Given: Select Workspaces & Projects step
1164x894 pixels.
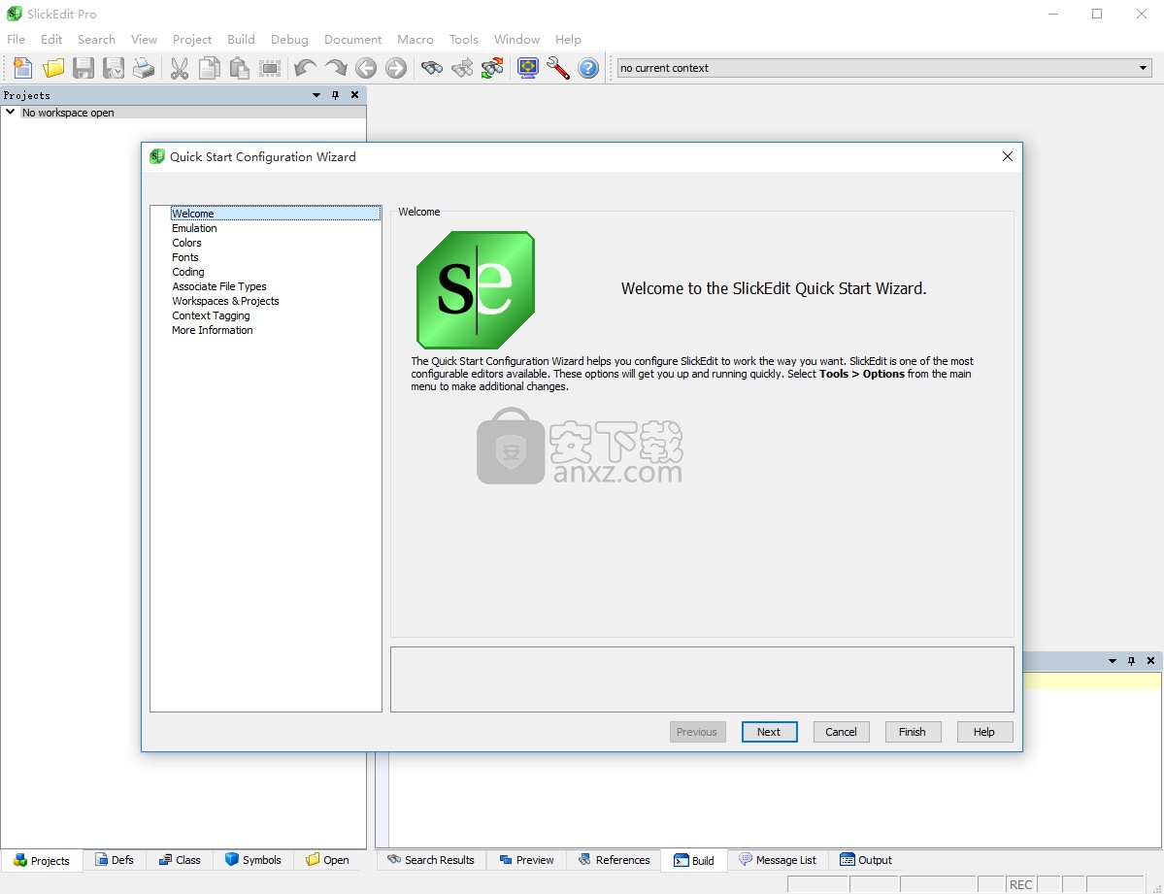Looking at the screenshot, I should [x=225, y=301].
